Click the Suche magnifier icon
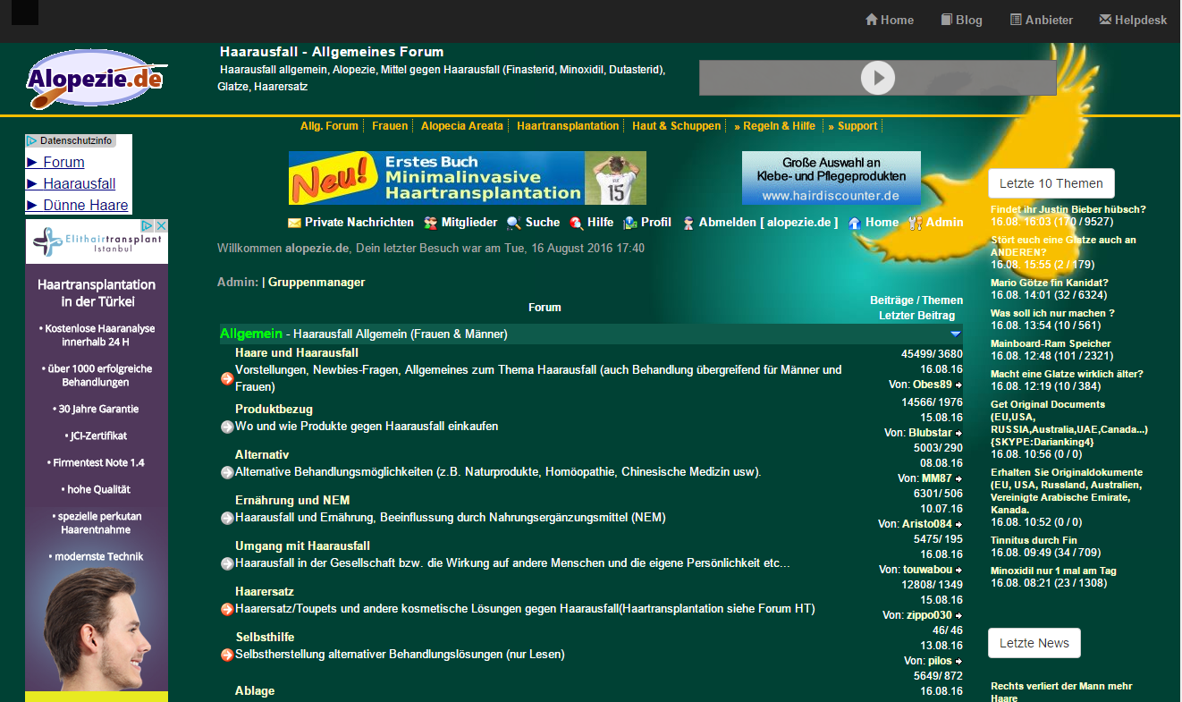Screen dimensions: 1182x702 pyautogui.click(x=513, y=223)
